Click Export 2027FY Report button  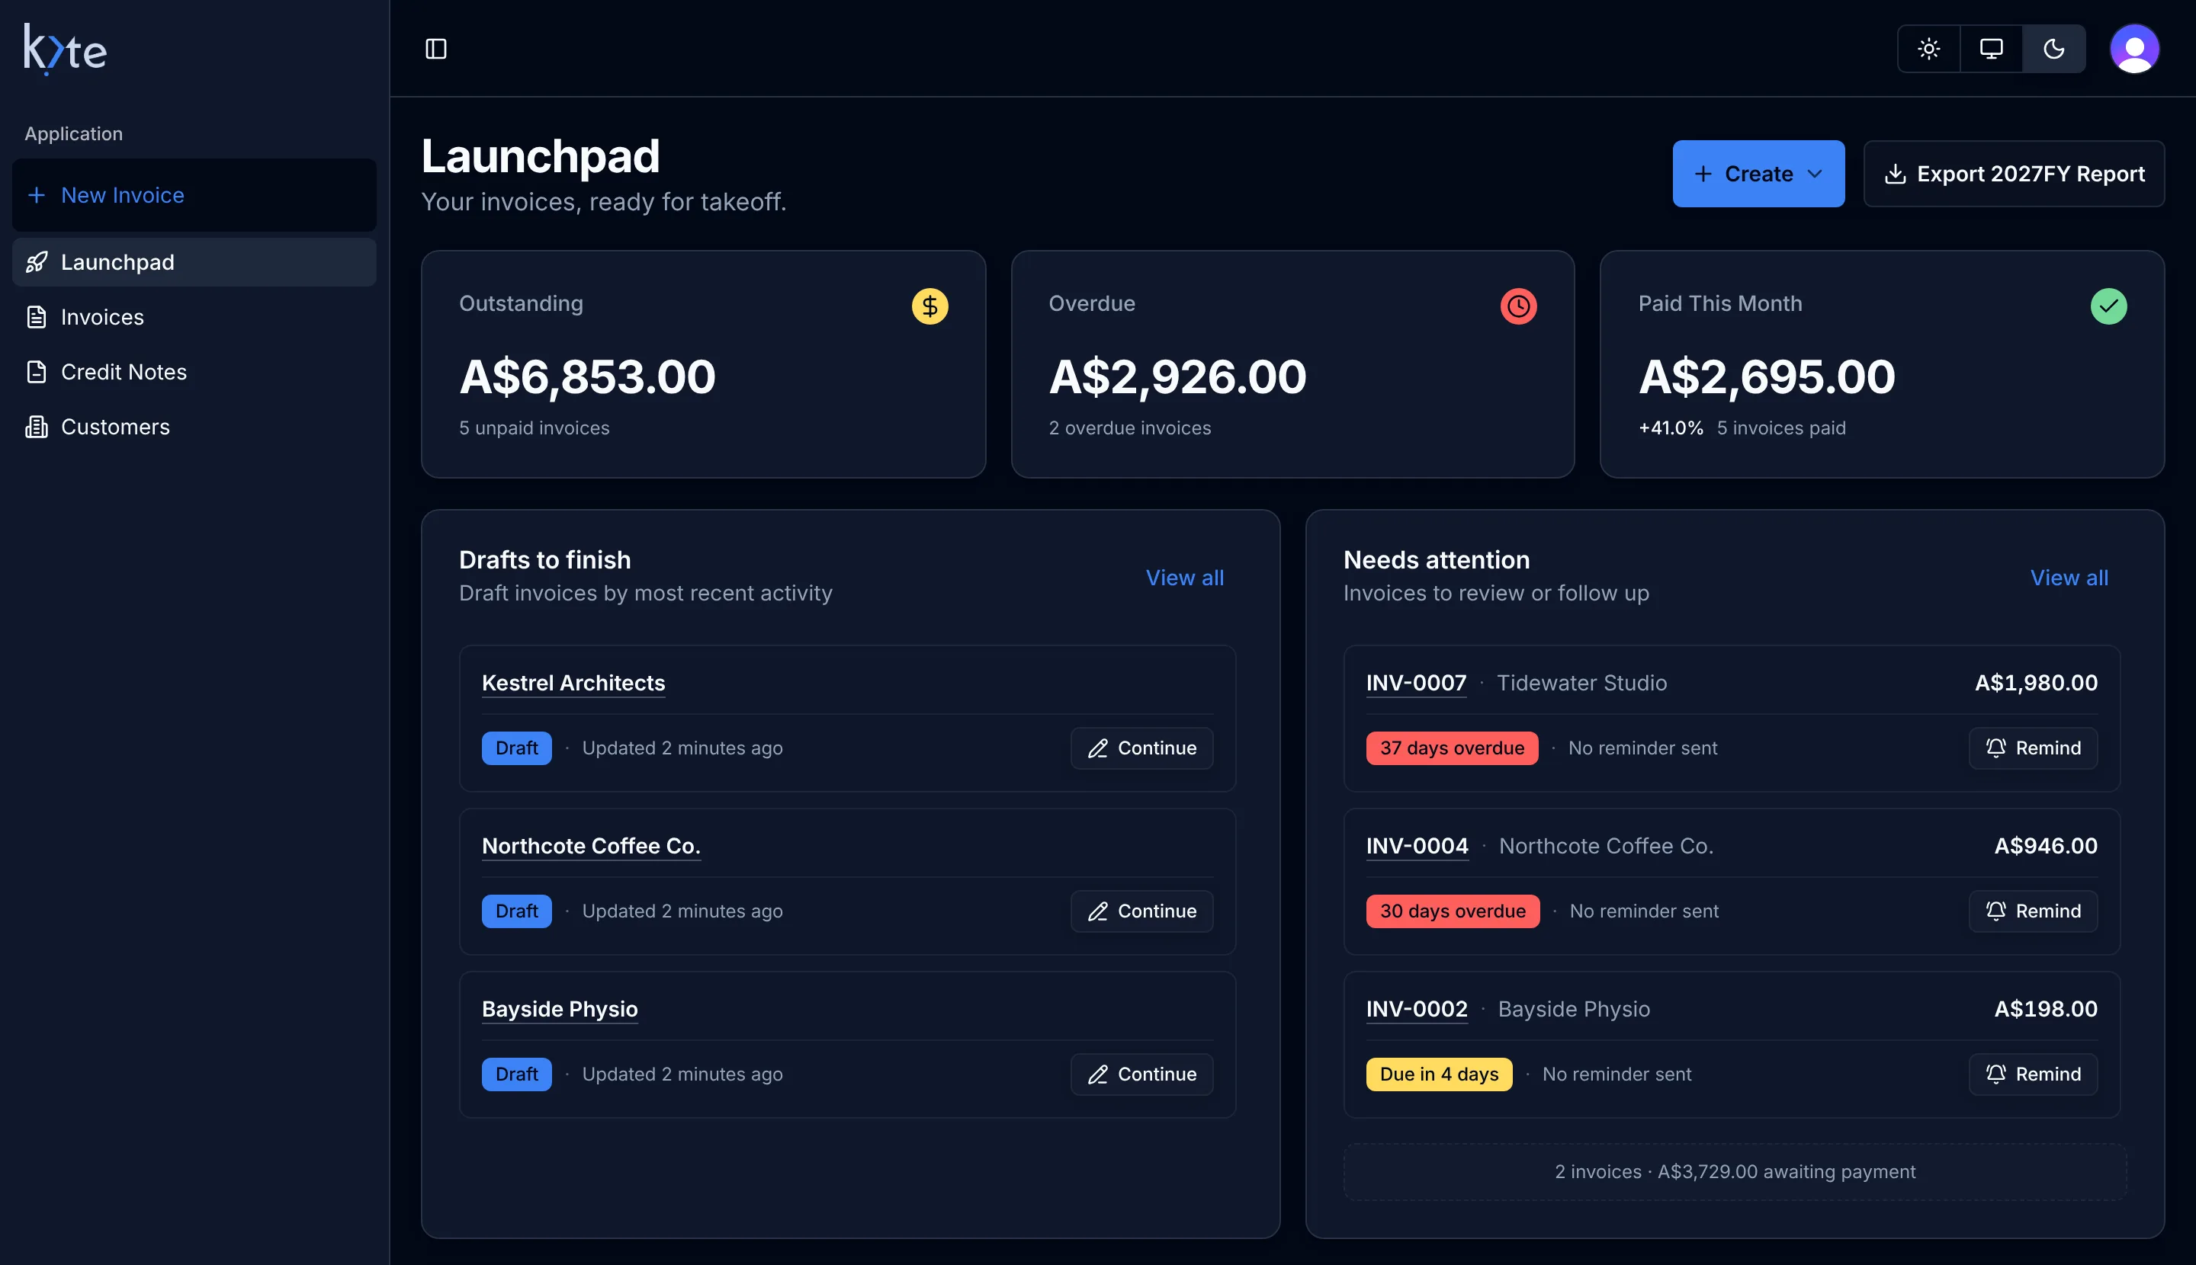tap(2014, 174)
